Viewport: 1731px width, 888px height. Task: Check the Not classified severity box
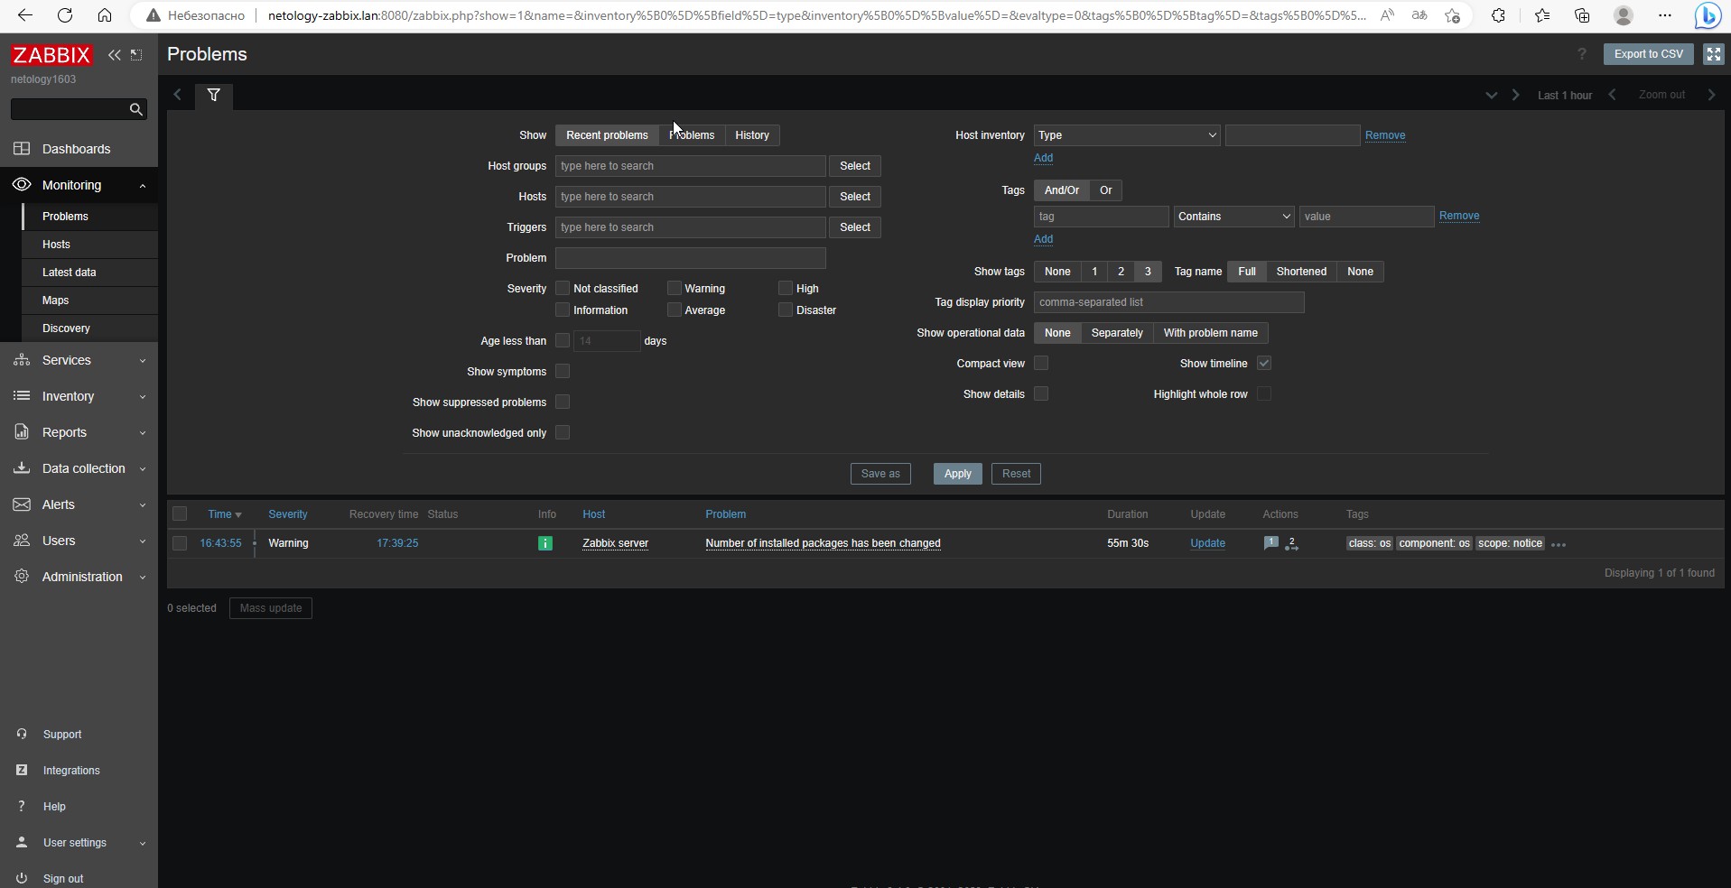coord(563,289)
